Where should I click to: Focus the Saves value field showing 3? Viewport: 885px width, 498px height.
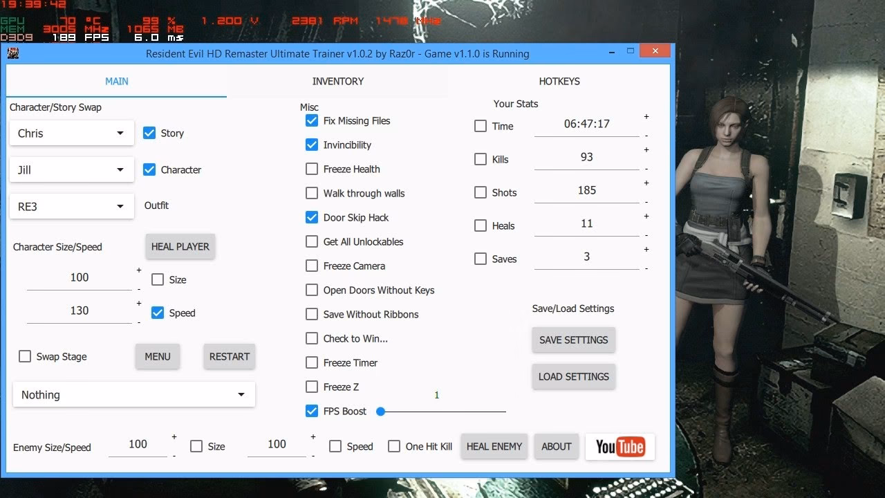[x=587, y=257]
